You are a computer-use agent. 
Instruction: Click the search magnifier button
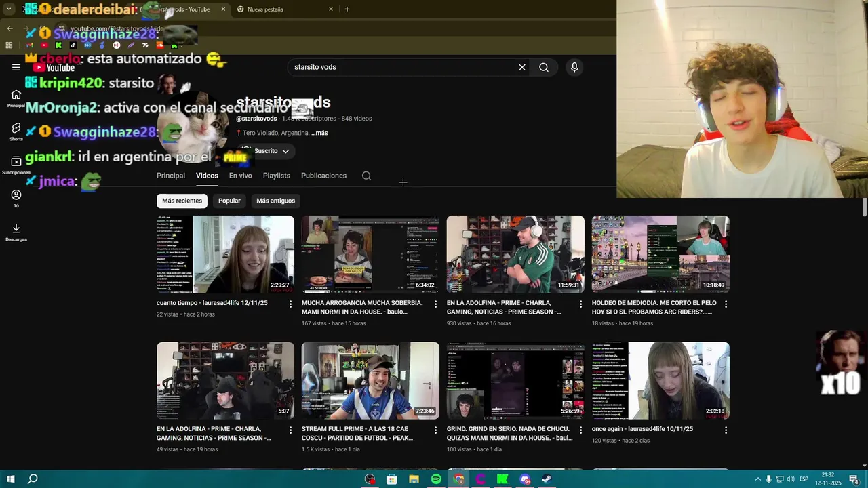click(x=544, y=67)
